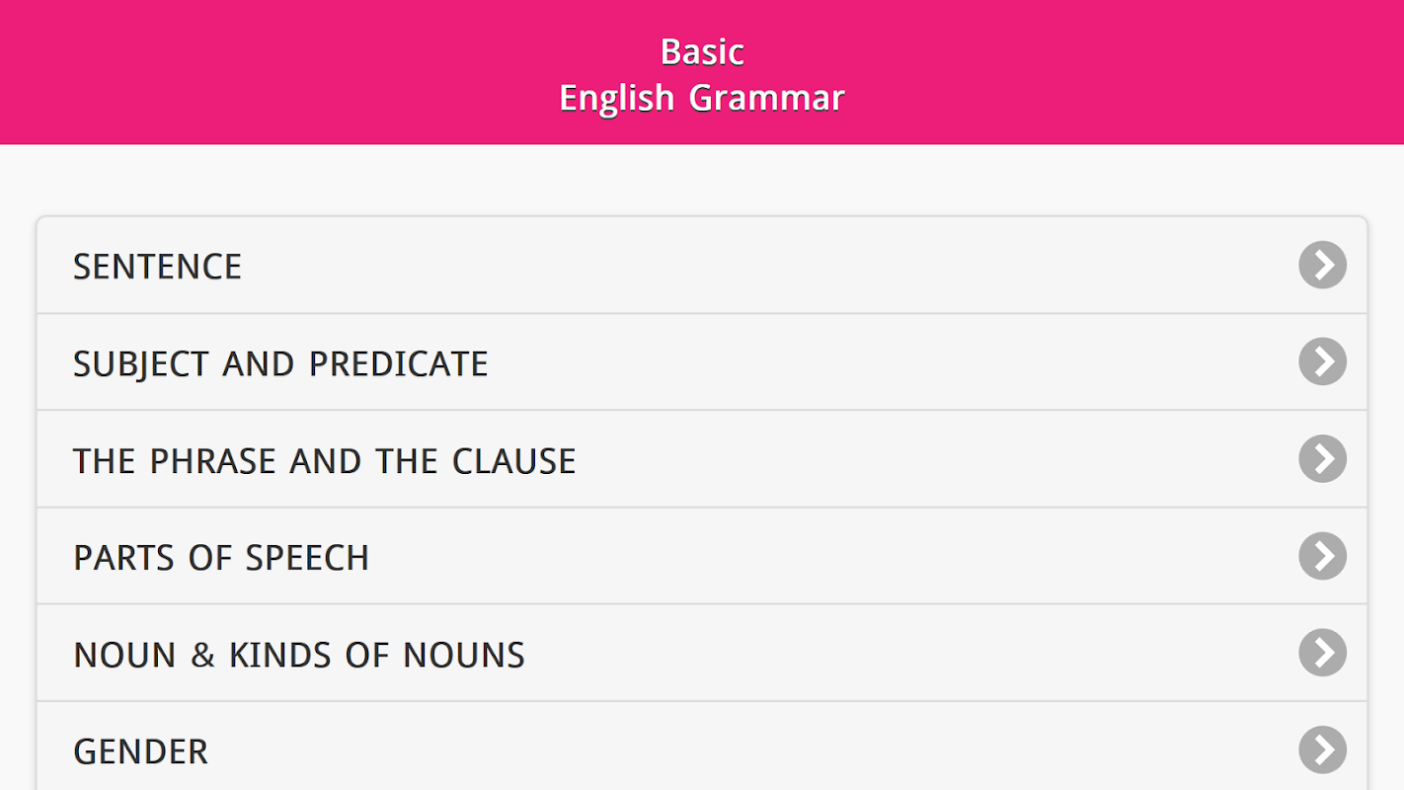Tap the arrow icon for SUBJECT AND PREDICATE
Image resolution: width=1404 pixels, height=790 pixels.
tap(1322, 361)
